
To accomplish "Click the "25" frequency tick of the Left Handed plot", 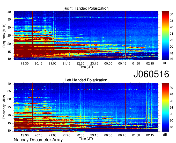I will point(9,107).
